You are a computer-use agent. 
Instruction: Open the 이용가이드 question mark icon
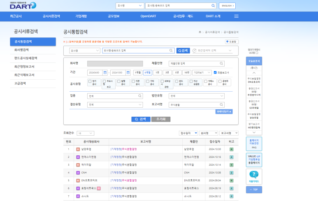pos(254,175)
